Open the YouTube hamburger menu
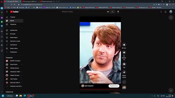This screenshot has width=175, height=98. click(7, 12)
